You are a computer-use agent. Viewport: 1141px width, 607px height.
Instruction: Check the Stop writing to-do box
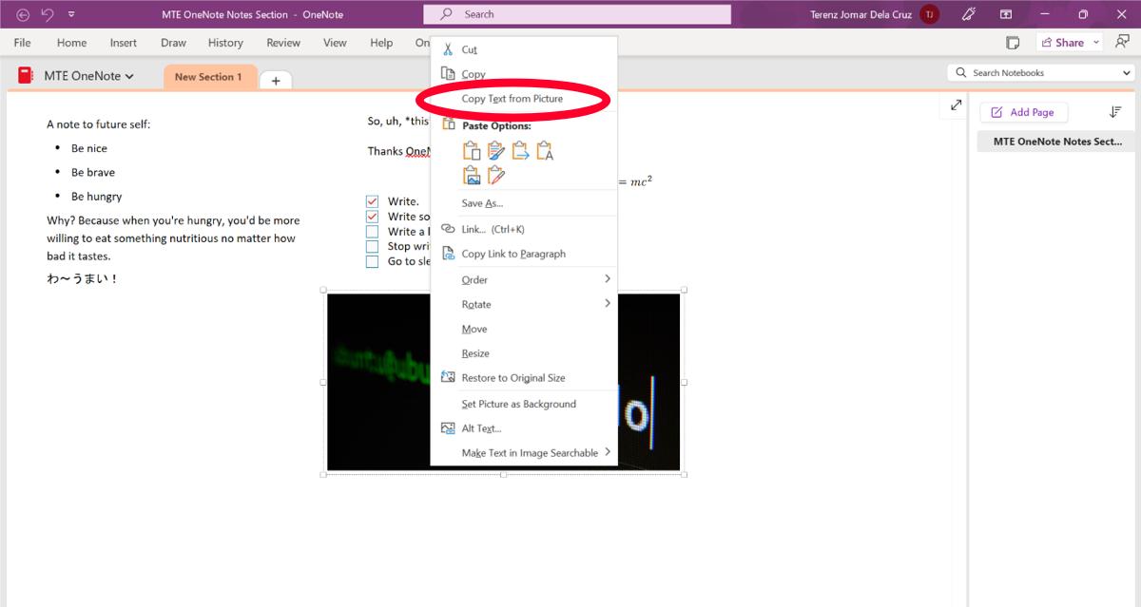click(x=372, y=246)
